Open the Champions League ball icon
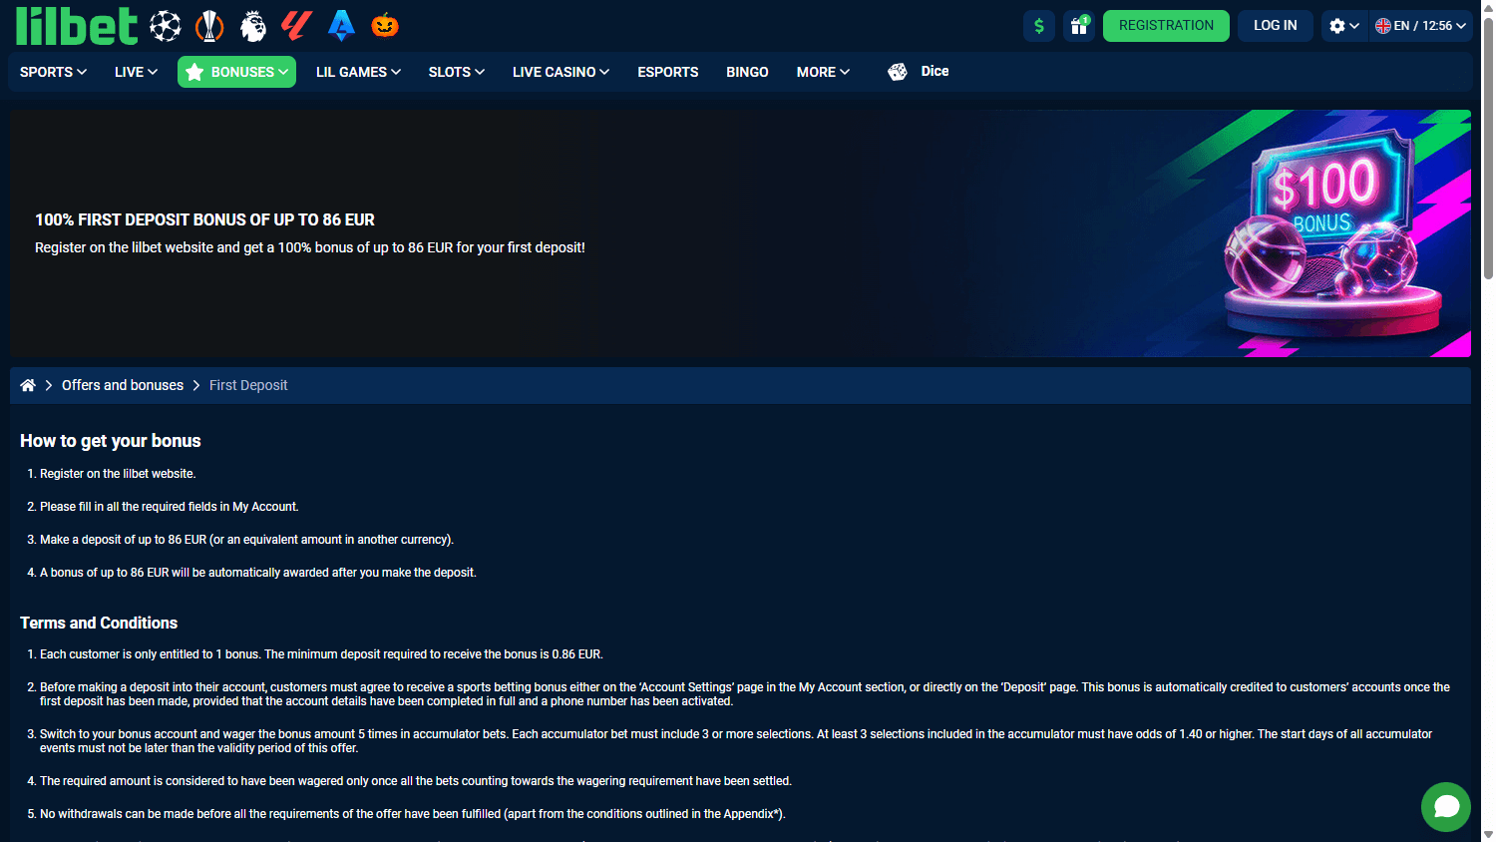This screenshot has height=842, width=1496. click(166, 26)
